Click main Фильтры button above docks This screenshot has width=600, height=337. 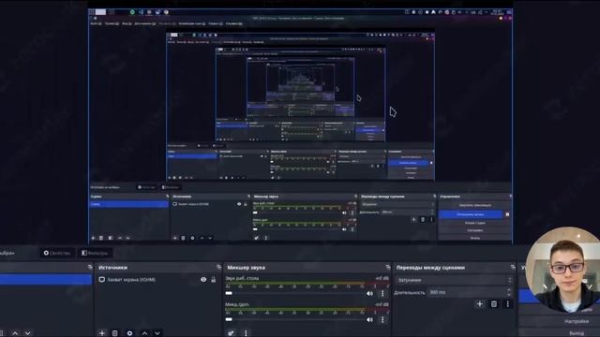pos(95,253)
